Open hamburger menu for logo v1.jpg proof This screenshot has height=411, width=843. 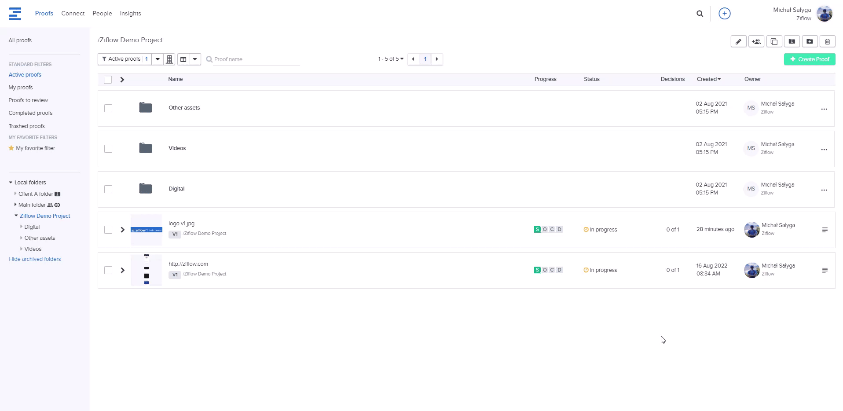(825, 230)
